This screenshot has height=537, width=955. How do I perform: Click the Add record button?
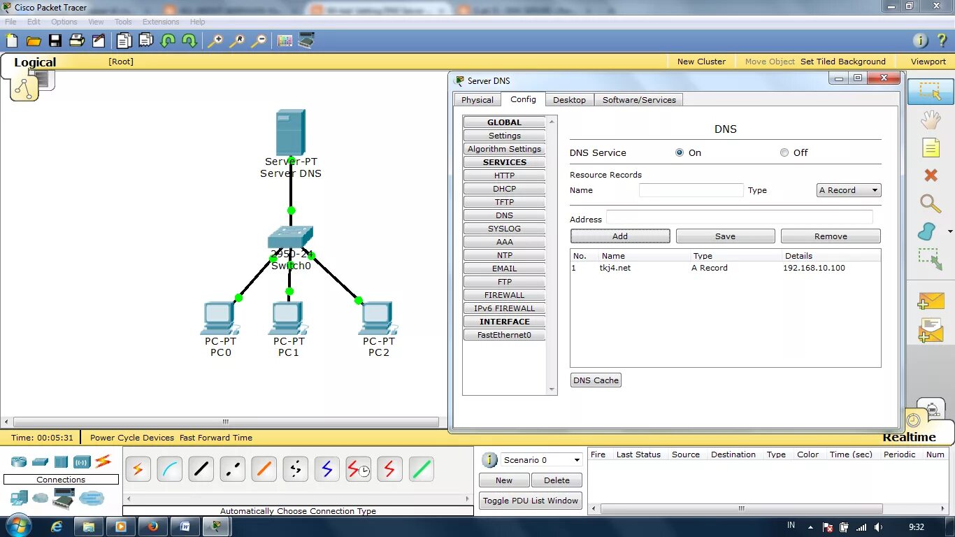point(620,236)
